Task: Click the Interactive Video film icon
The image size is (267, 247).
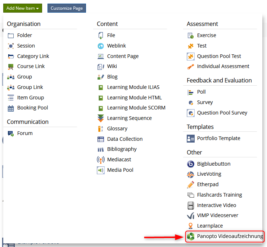Action: pyautogui.click(x=191, y=206)
